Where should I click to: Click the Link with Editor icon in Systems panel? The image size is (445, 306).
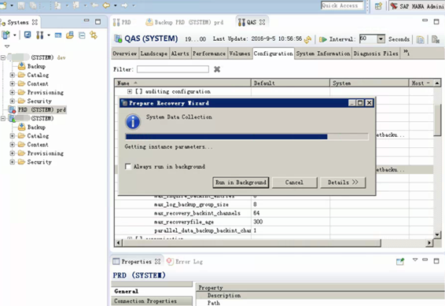coord(94,35)
